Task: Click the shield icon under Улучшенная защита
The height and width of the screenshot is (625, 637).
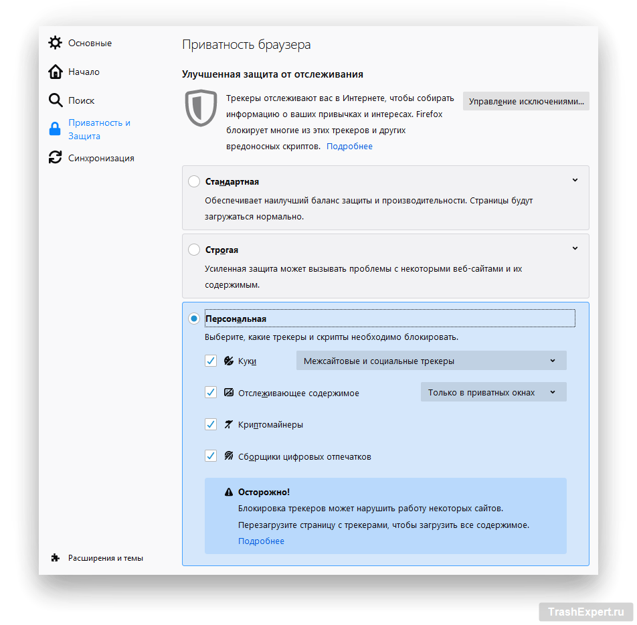Action: 200,108
